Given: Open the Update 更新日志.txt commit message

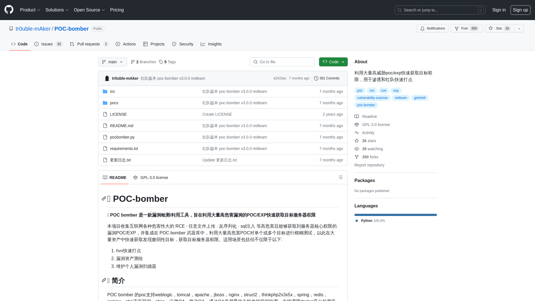Looking at the screenshot, I should click(220, 160).
